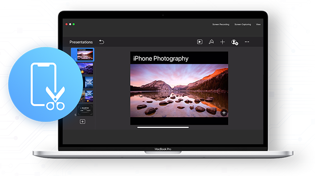Maximize the window with the green button
This screenshot has height=176, width=315.
(x=74, y=25)
